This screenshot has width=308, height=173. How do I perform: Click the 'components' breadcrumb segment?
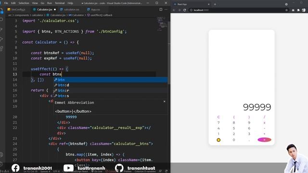(22, 15)
